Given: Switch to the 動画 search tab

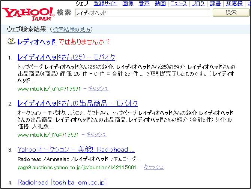Looking at the screenshot, I should pyautogui.click(x=160, y=3).
